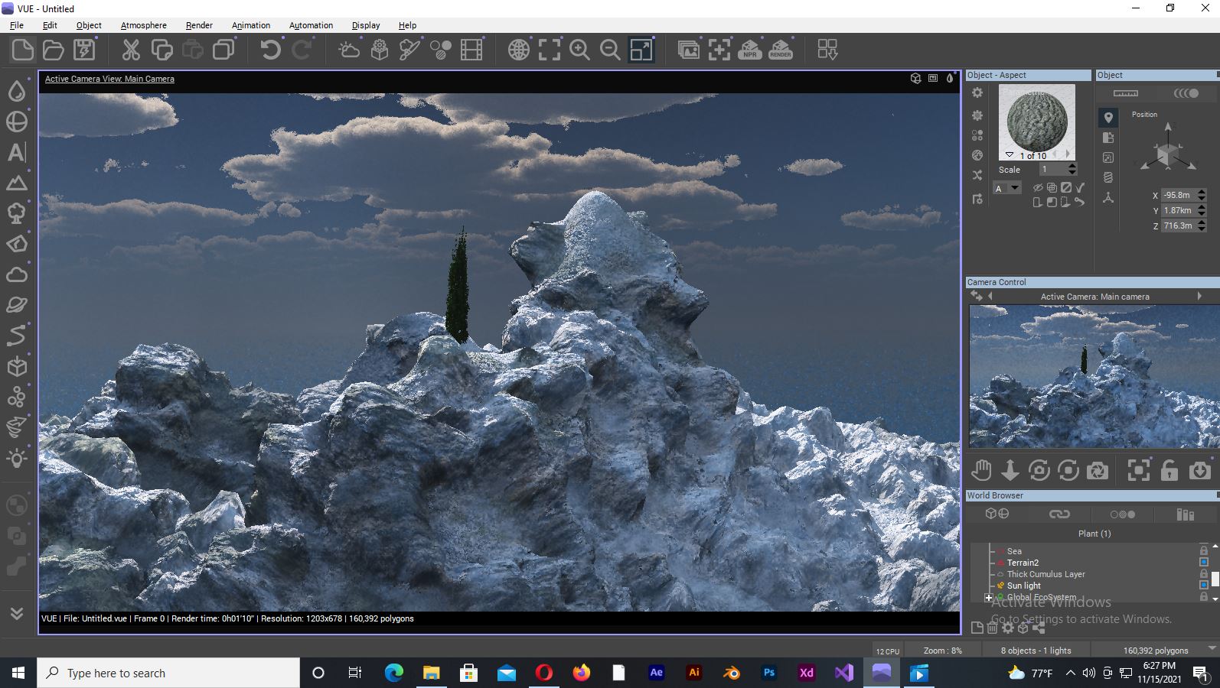This screenshot has width=1220, height=688.
Task: Adjust the X position stepper
Action: click(1202, 195)
